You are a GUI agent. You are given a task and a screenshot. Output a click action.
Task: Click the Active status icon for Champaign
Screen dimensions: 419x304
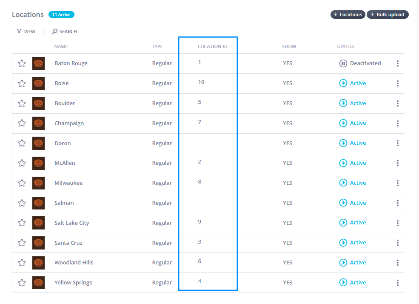[343, 123]
